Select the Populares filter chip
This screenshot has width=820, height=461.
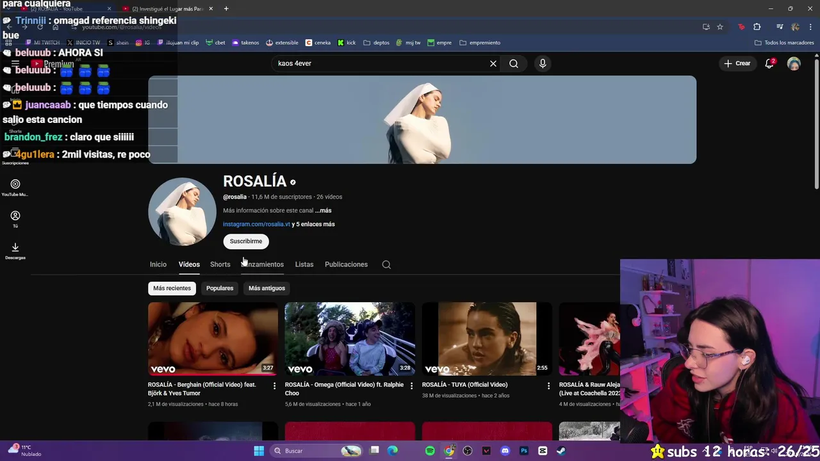(x=220, y=288)
